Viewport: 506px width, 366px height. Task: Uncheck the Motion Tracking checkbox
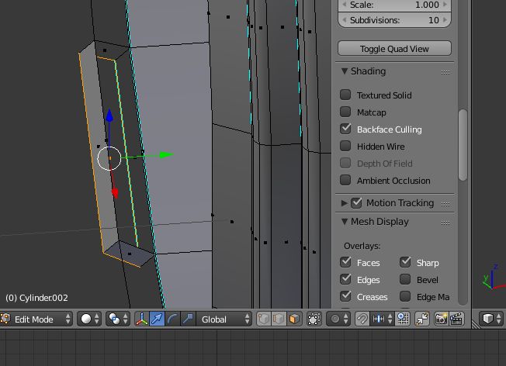click(x=356, y=203)
